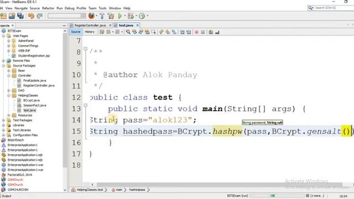Click the Open Project icon
The width and height of the screenshot is (354, 199).
(12, 16)
